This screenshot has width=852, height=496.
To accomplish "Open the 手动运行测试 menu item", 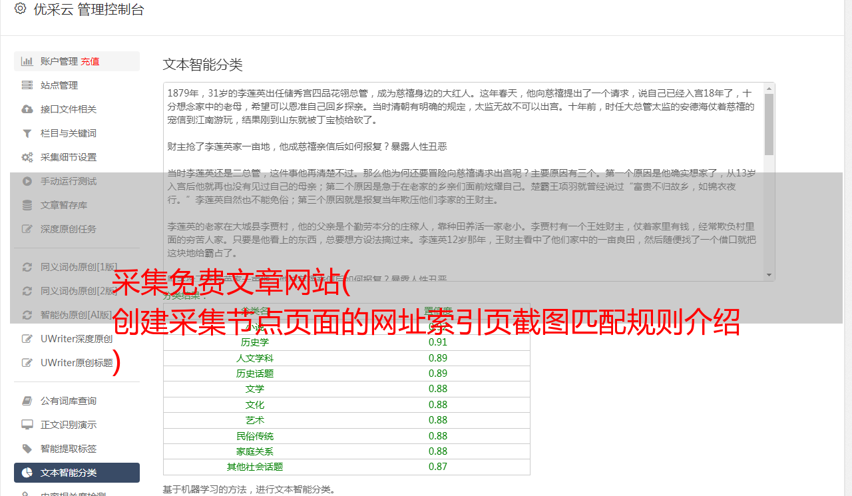I will [77, 181].
